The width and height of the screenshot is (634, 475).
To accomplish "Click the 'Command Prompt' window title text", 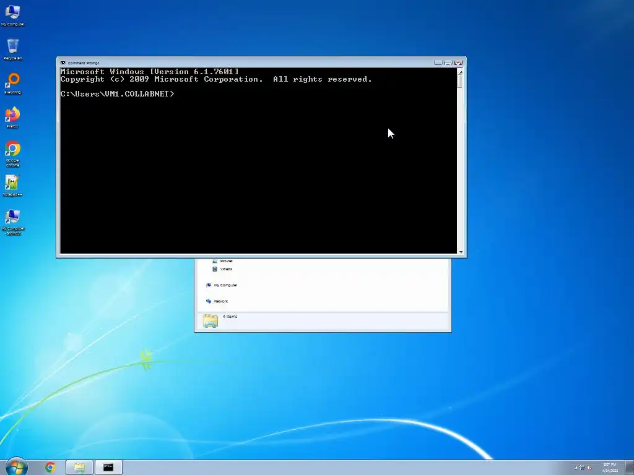I will point(84,63).
